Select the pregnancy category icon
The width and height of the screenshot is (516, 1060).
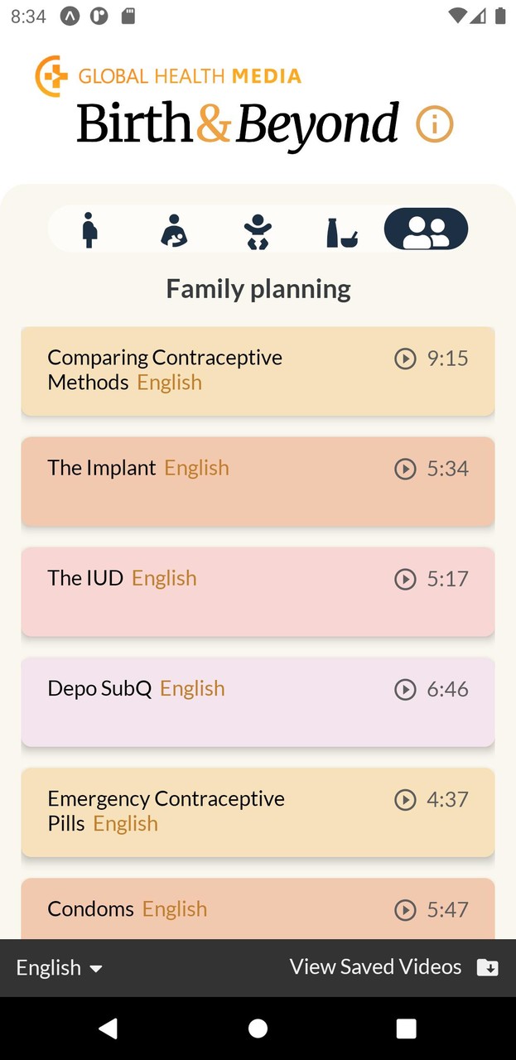[89, 229]
